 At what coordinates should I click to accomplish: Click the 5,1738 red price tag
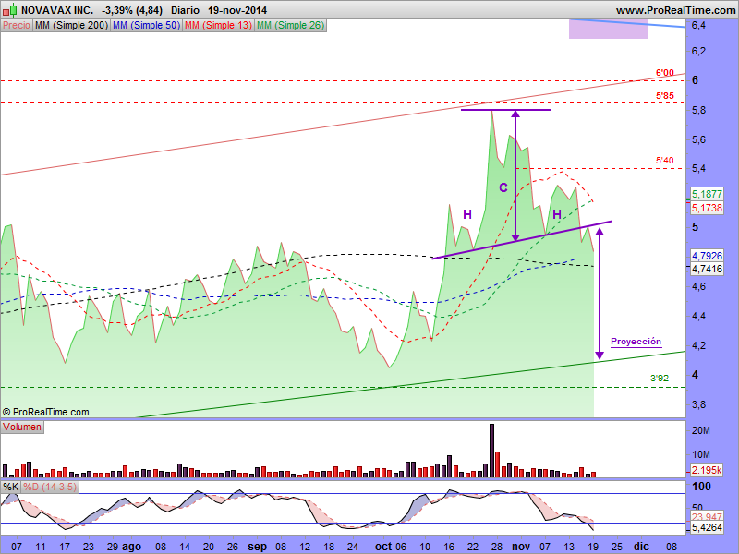coord(707,208)
